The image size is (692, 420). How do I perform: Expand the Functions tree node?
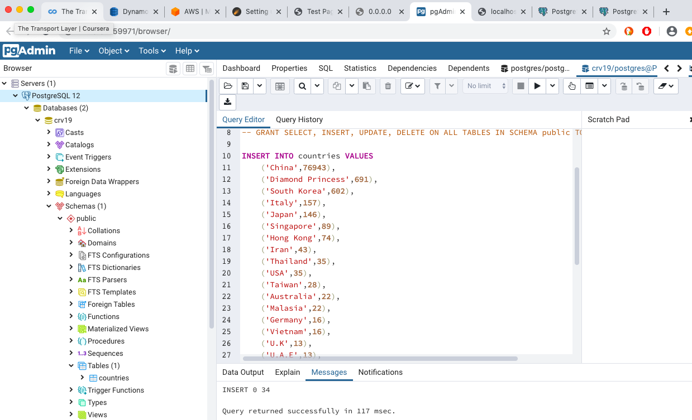pos(71,316)
